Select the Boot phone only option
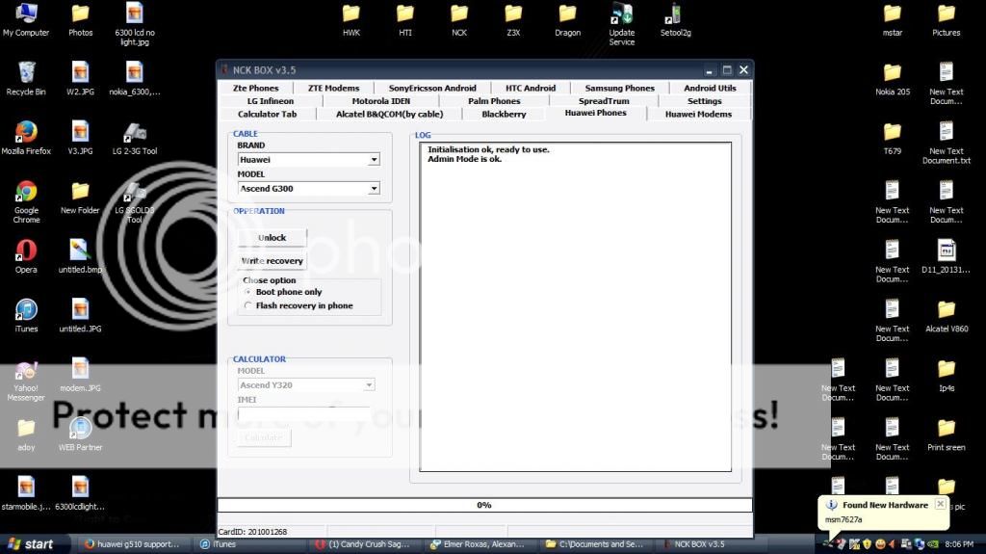Screen dimensions: 986x554 pyautogui.click(x=248, y=292)
